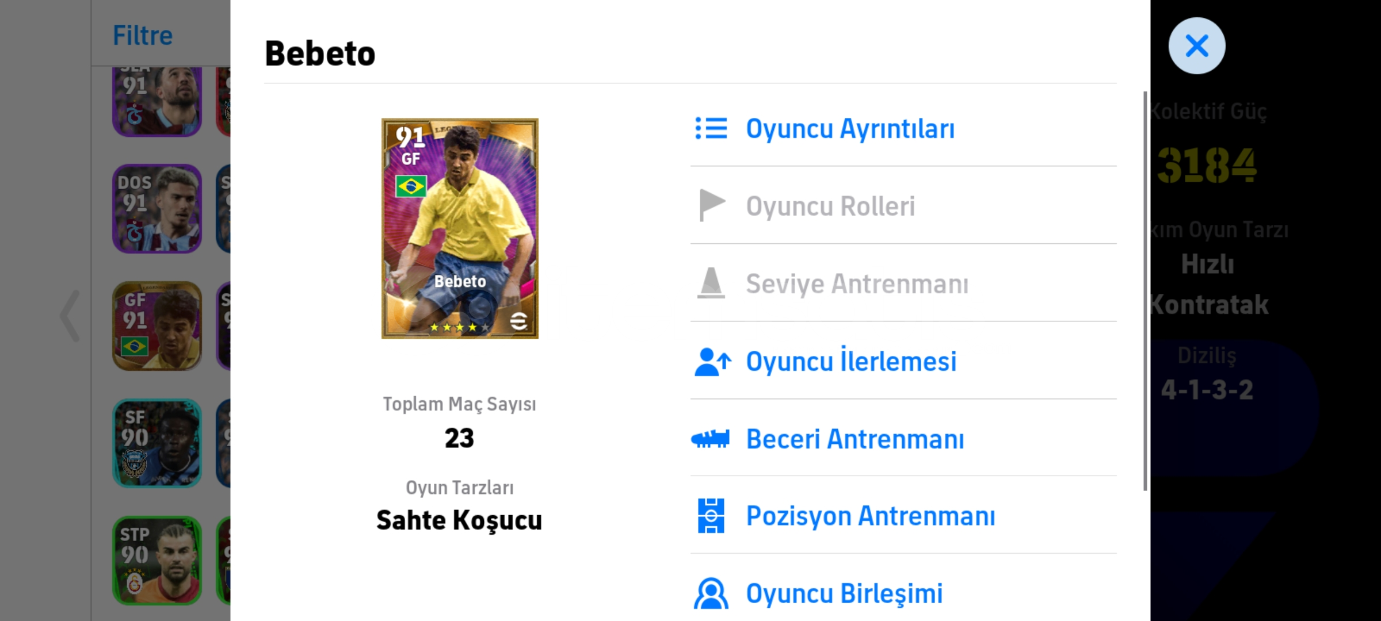Viewport: 1381px width, 621px height.
Task: Click the list icon beside Oyuncu Ayrıntıları
Action: pos(711,128)
